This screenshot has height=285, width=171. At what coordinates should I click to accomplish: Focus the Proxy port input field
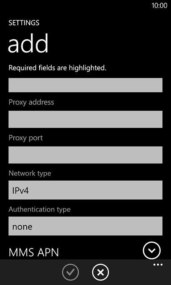85,155
